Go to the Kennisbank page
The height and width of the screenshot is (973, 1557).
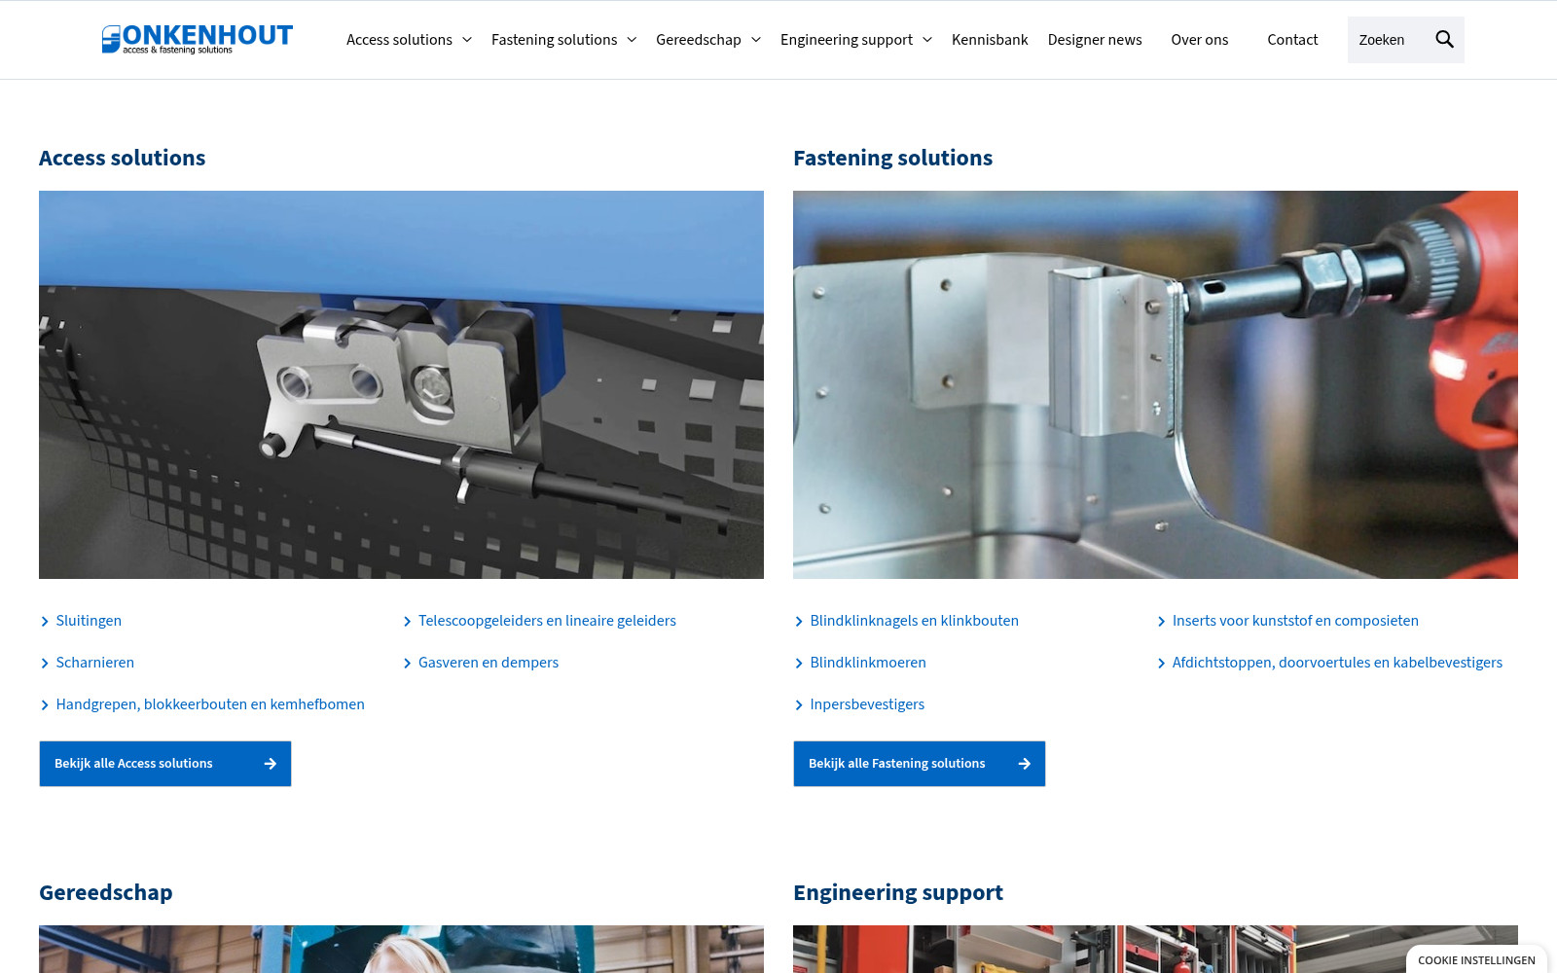[x=990, y=40]
